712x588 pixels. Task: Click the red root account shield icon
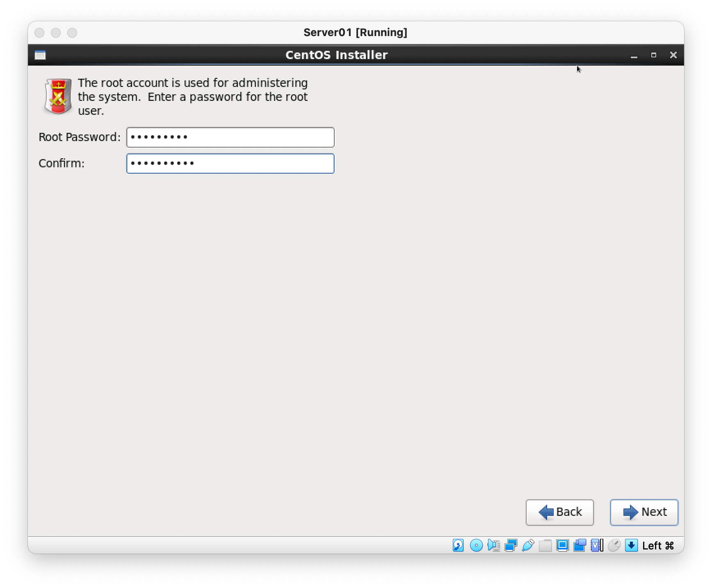[x=58, y=96]
